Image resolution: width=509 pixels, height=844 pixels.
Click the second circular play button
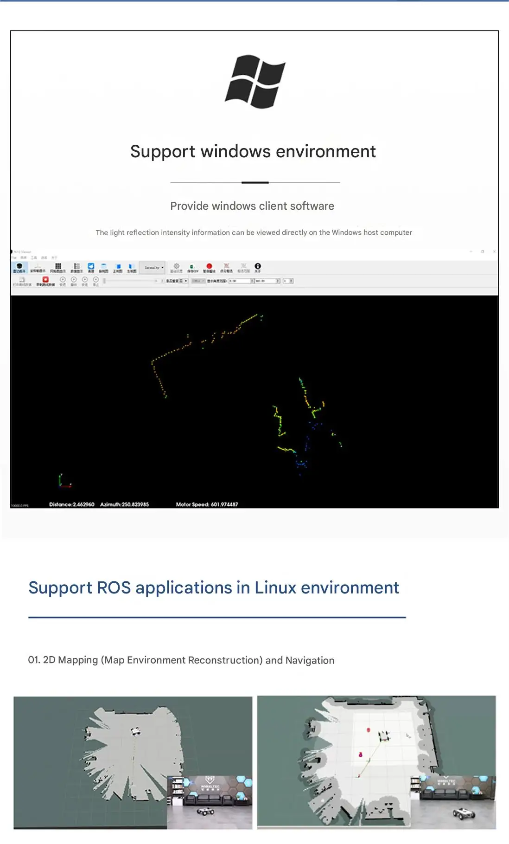point(74,281)
